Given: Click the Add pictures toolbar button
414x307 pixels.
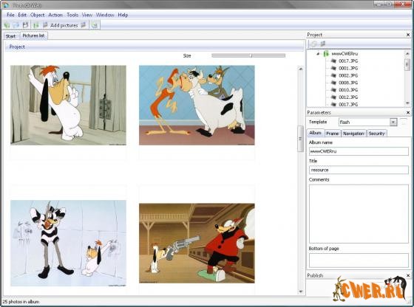Looking at the screenshot, I should coord(64,25).
